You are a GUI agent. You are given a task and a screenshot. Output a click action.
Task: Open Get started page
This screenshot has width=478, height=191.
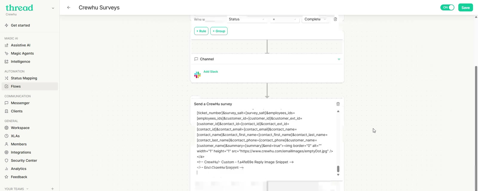tap(20, 25)
